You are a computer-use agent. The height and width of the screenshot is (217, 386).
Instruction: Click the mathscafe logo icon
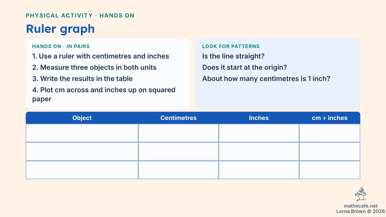pyautogui.click(x=361, y=194)
